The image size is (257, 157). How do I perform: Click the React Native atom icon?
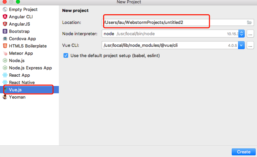5,83
